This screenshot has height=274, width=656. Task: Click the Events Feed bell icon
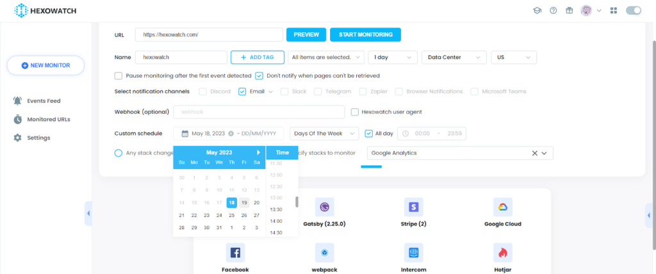click(17, 101)
